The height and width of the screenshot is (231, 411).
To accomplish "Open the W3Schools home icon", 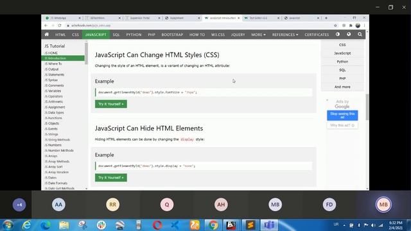I will 47,34.
